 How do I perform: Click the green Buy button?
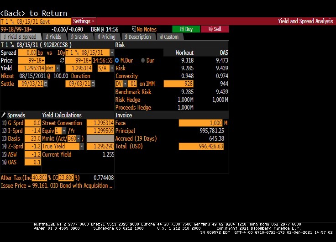(x=185, y=29)
